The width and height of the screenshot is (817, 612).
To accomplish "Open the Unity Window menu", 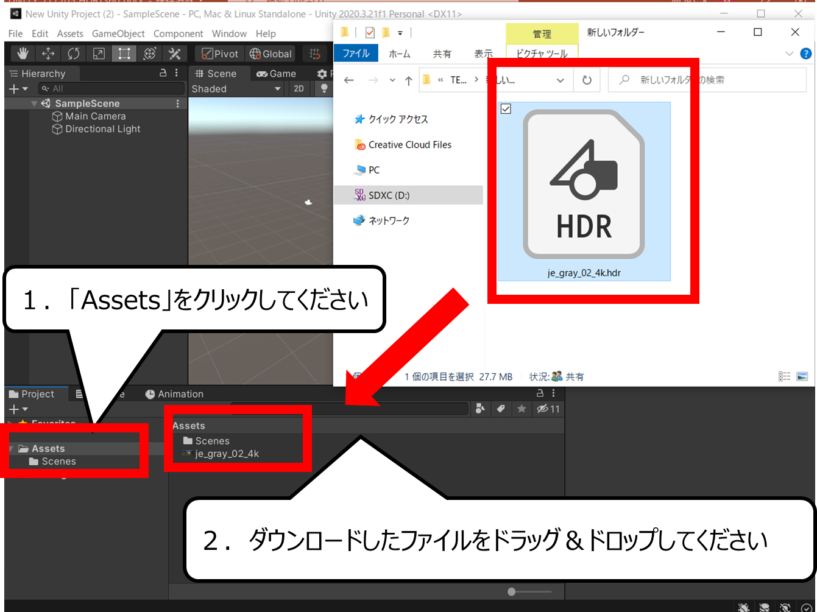I will tap(229, 33).
